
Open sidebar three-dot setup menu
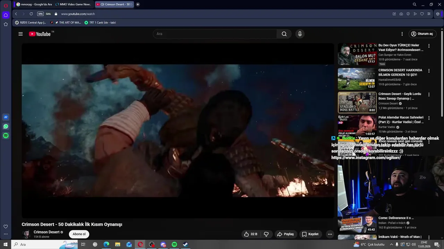[x=6, y=234]
